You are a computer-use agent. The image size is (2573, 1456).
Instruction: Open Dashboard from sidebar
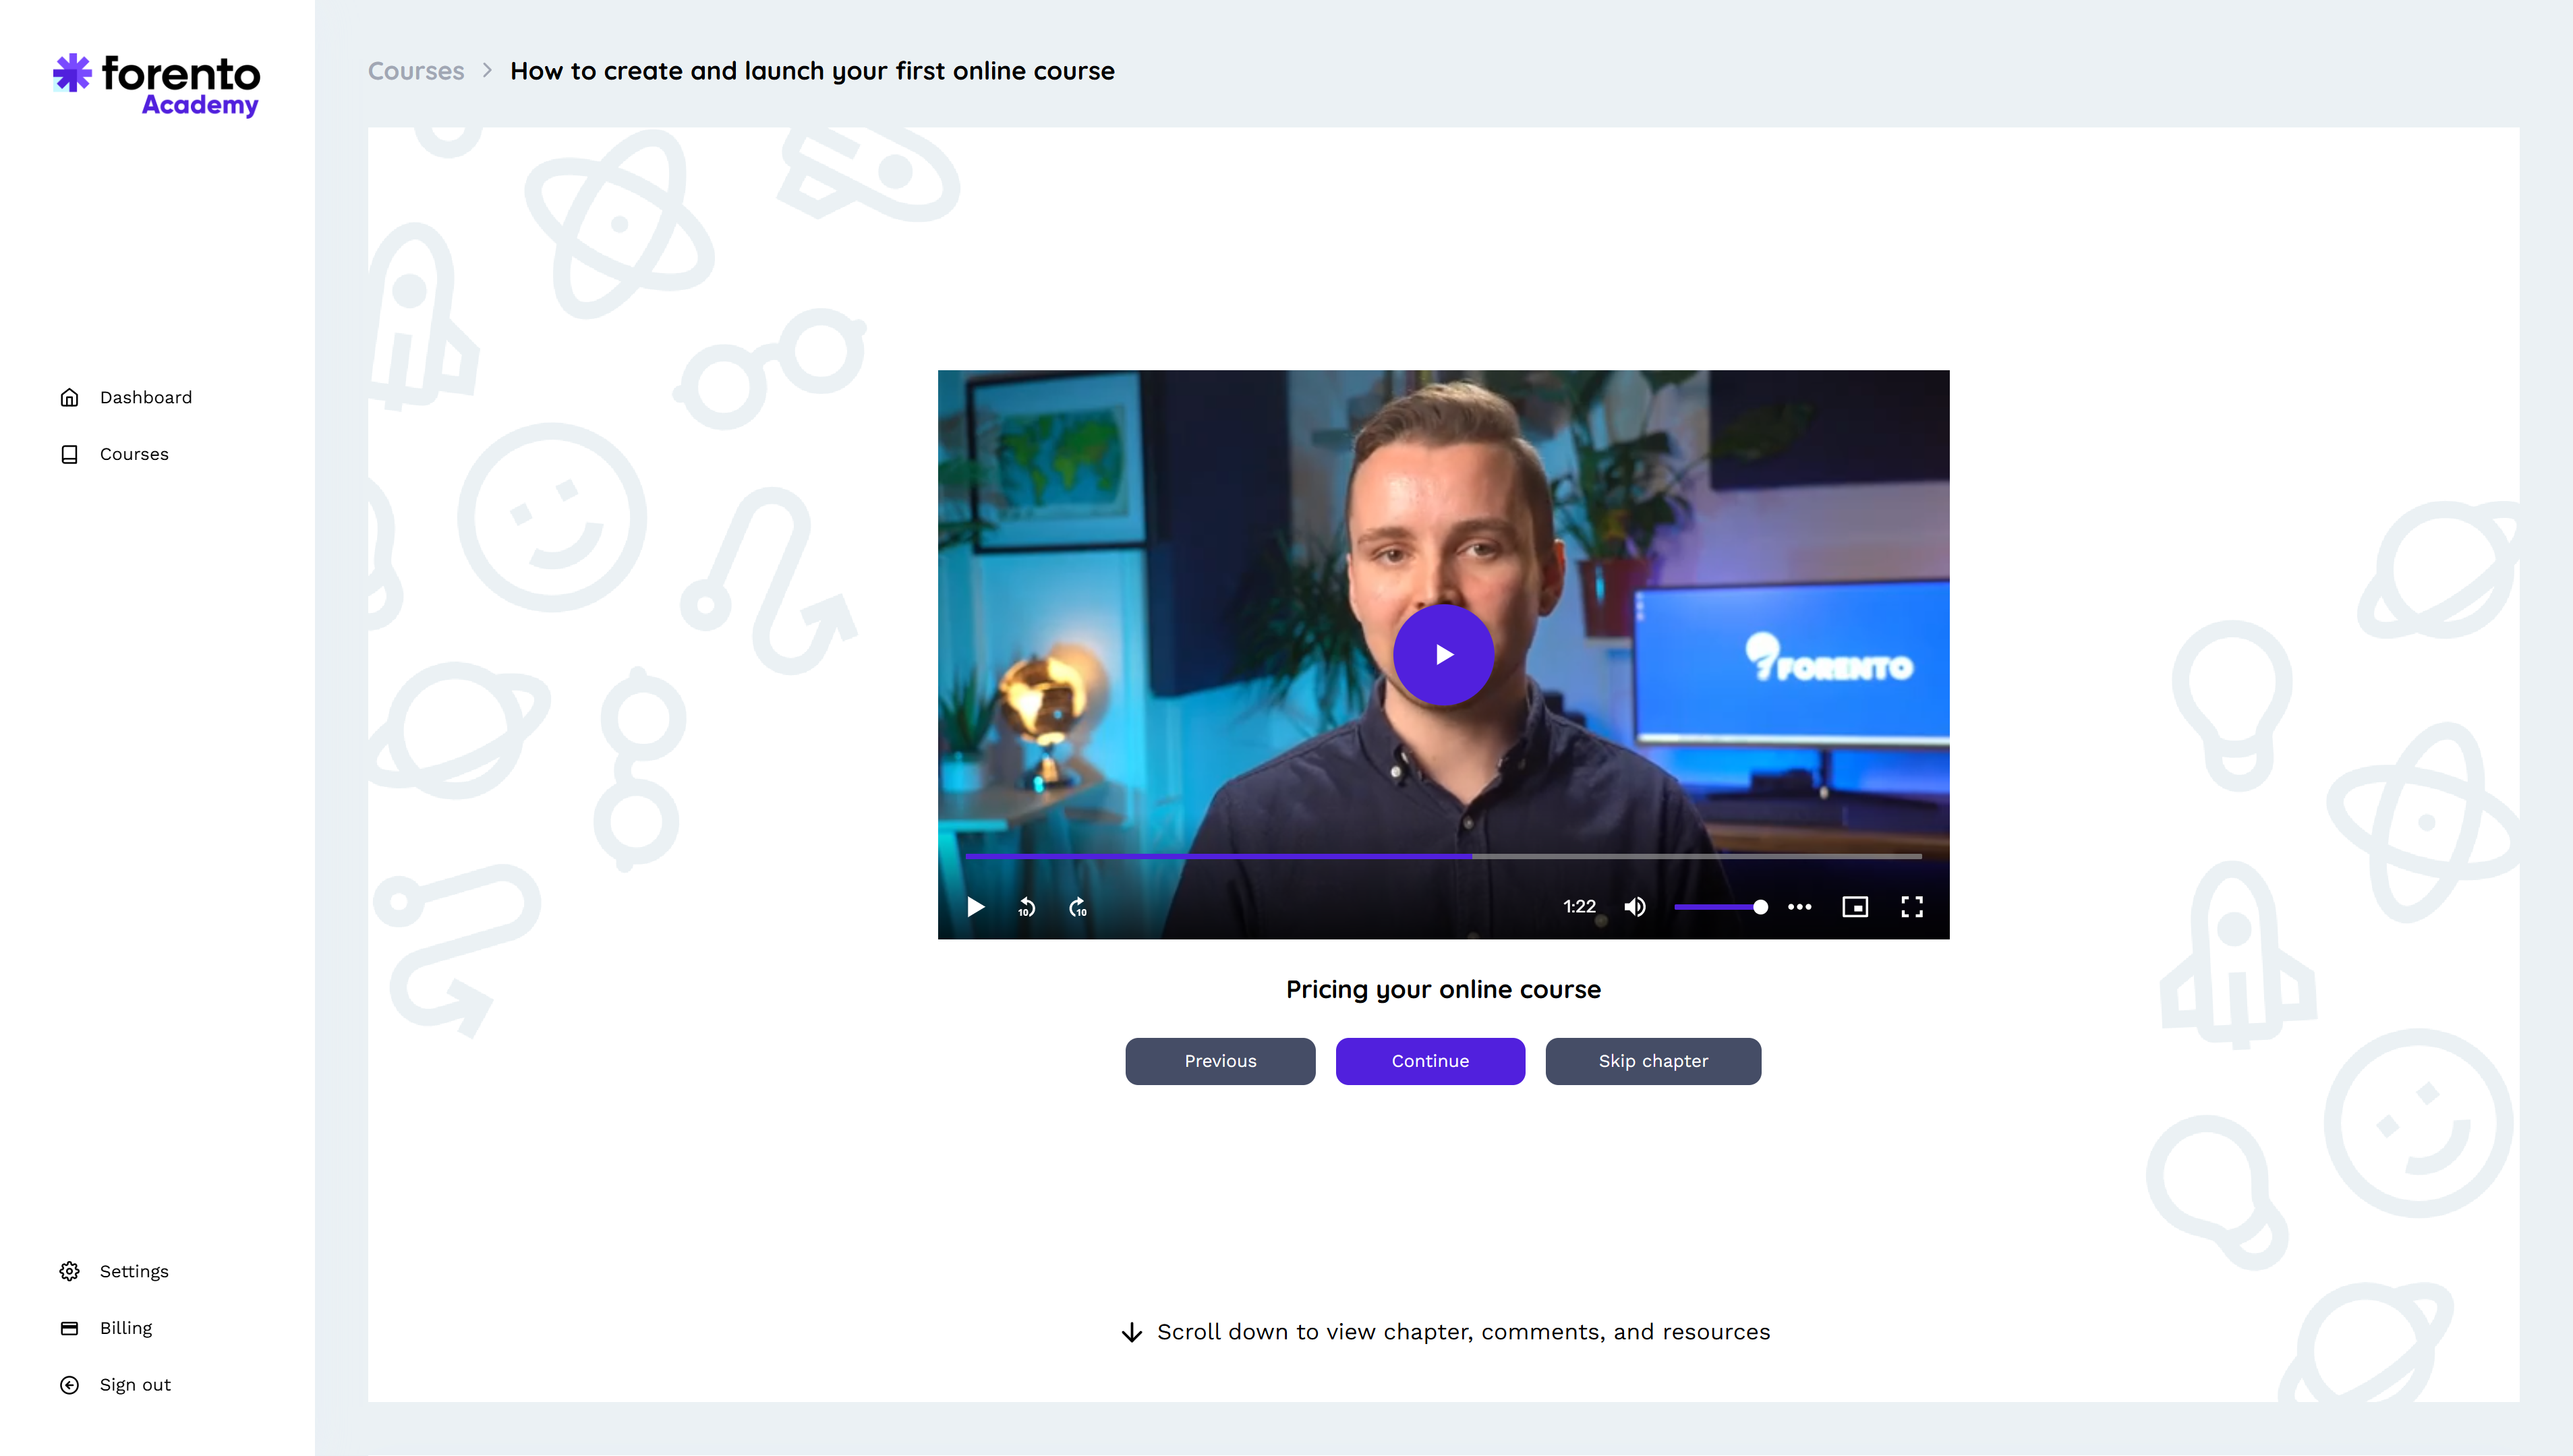(145, 397)
